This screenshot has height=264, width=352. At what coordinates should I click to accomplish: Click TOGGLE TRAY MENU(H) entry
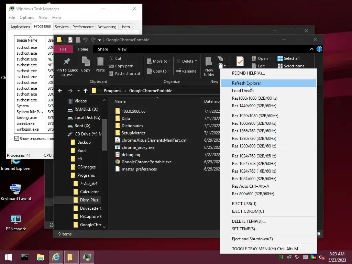[268, 249]
